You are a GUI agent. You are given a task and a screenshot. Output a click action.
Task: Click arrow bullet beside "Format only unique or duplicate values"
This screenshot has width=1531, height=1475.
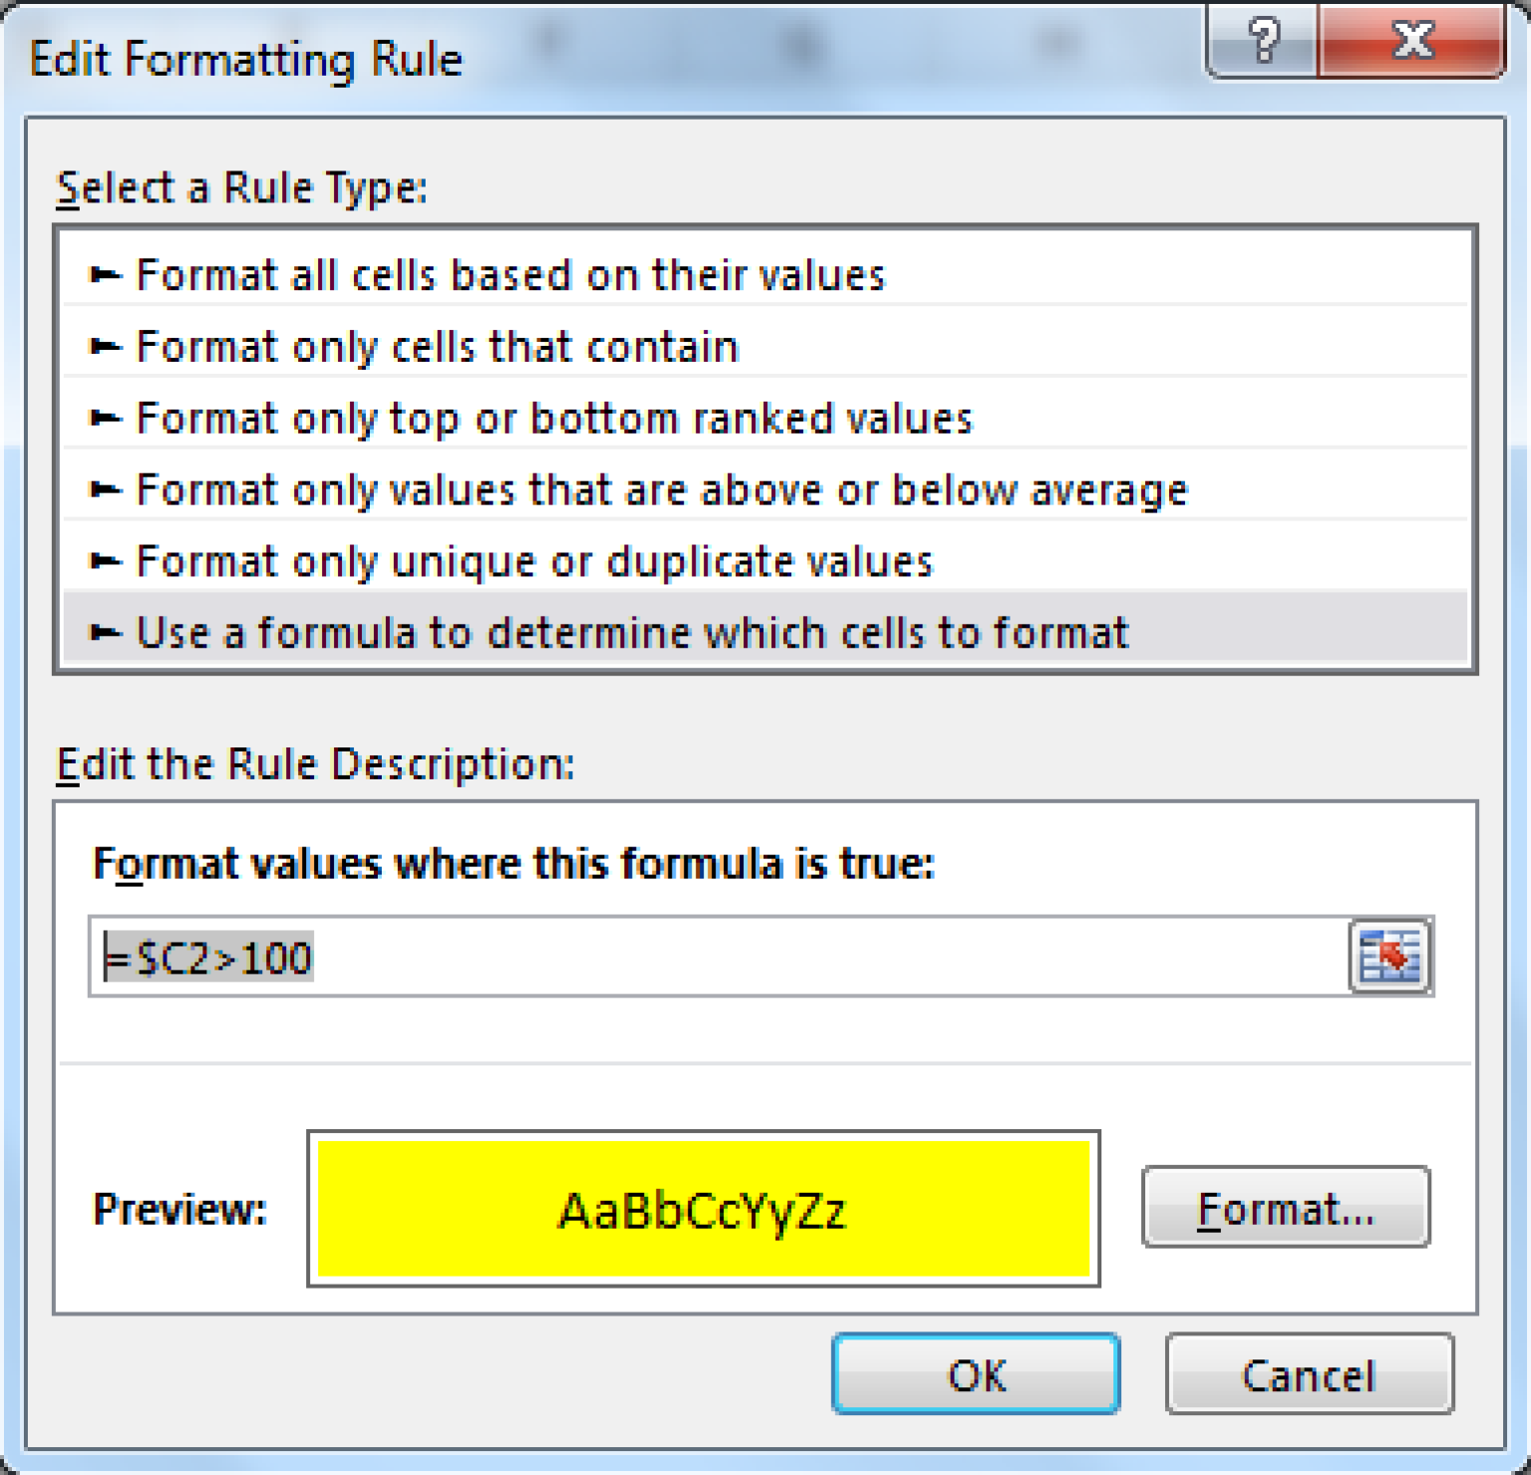pyautogui.click(x=105, y=562)
